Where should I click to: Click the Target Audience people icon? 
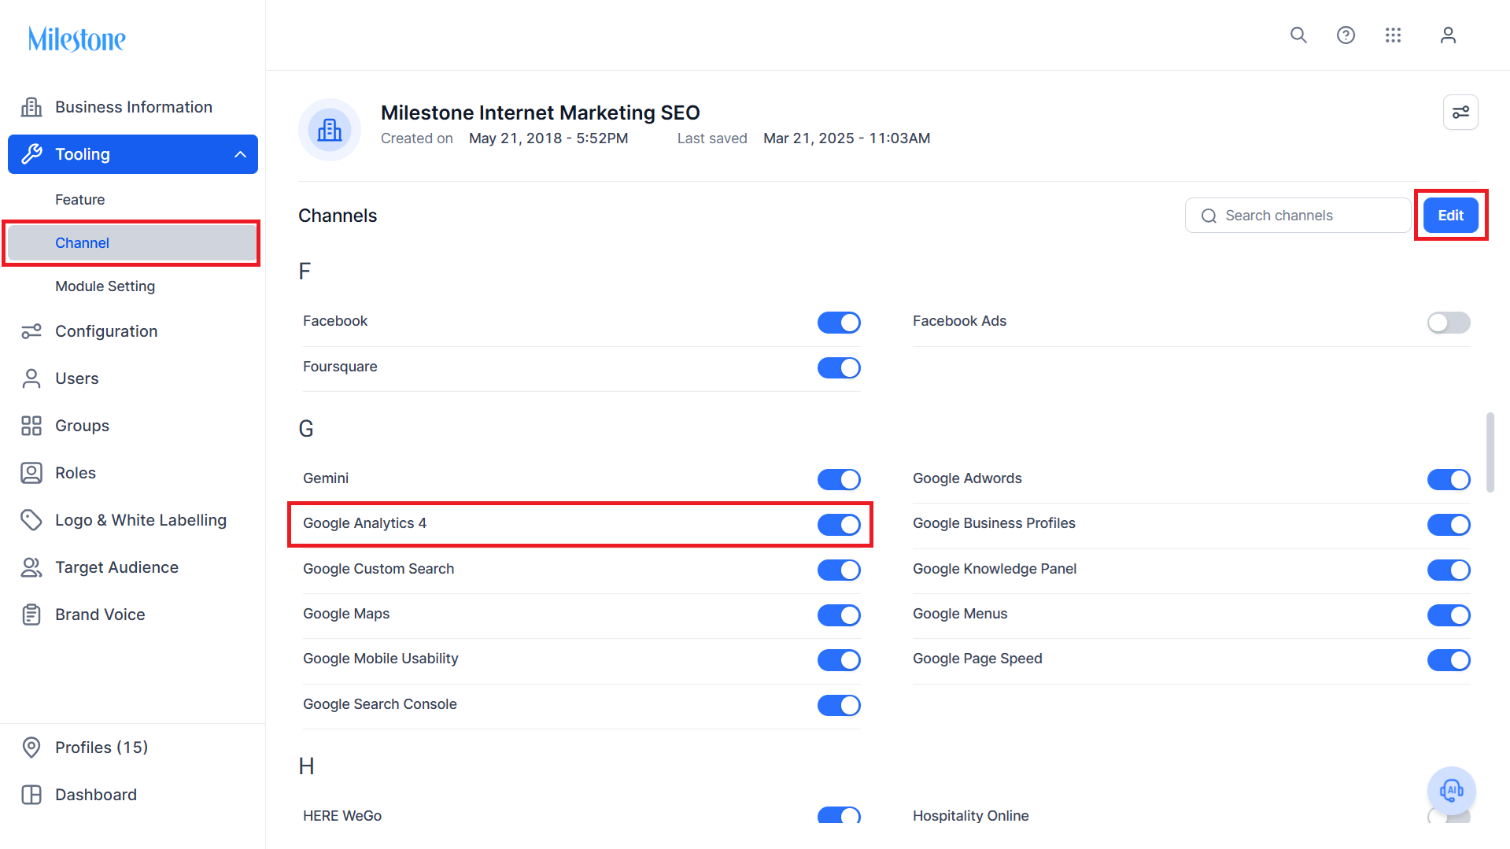pos(31,567)
